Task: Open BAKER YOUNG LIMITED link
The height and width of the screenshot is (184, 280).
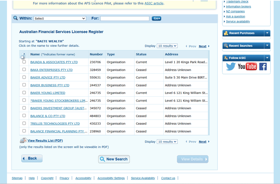Action: (48, 93)
